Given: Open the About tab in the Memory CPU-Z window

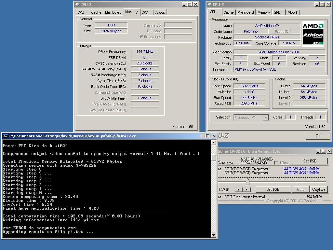Looking at the screenshot, I should 160,12.
